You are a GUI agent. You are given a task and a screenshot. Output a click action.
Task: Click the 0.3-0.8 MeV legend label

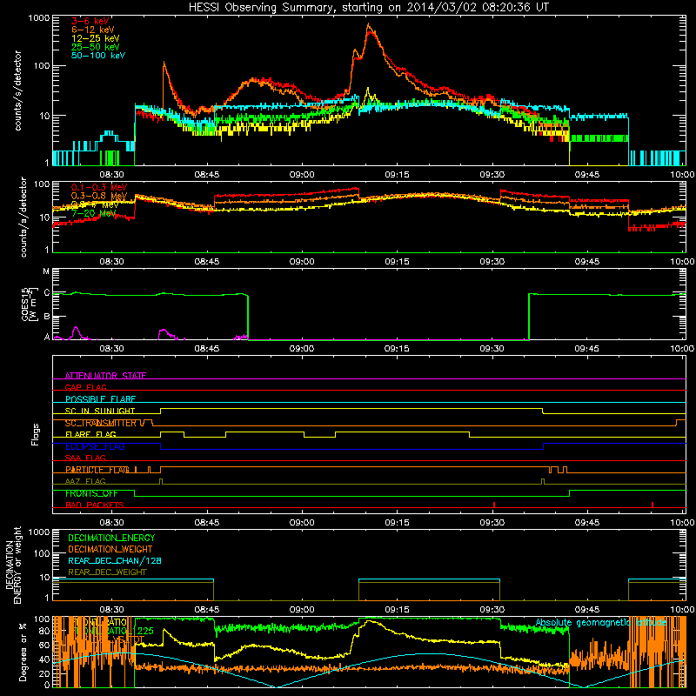click(x=99, y=196)
